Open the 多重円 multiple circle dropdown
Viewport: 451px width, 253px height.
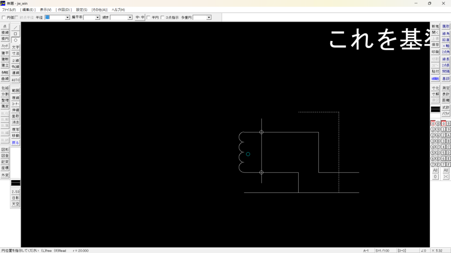pyautogui.click(x=208, y=18)
